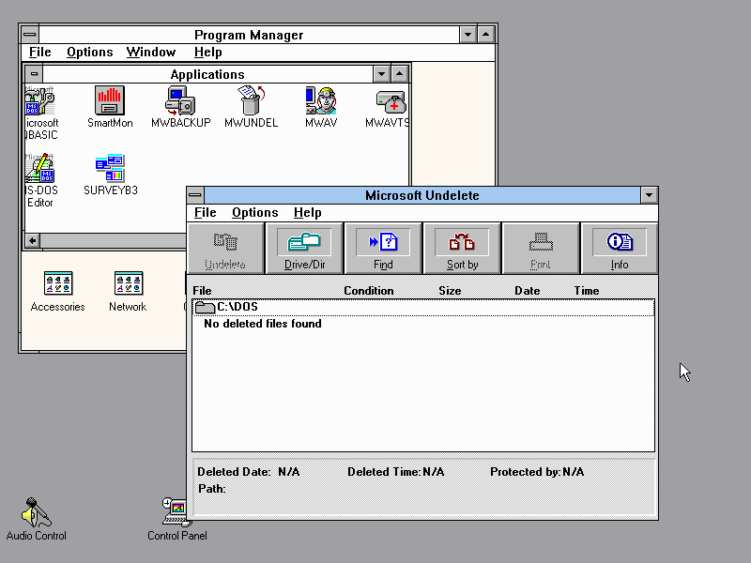Select the MWBACKUP program icon
Screen dimensions: 751x563
coord(180,100)
